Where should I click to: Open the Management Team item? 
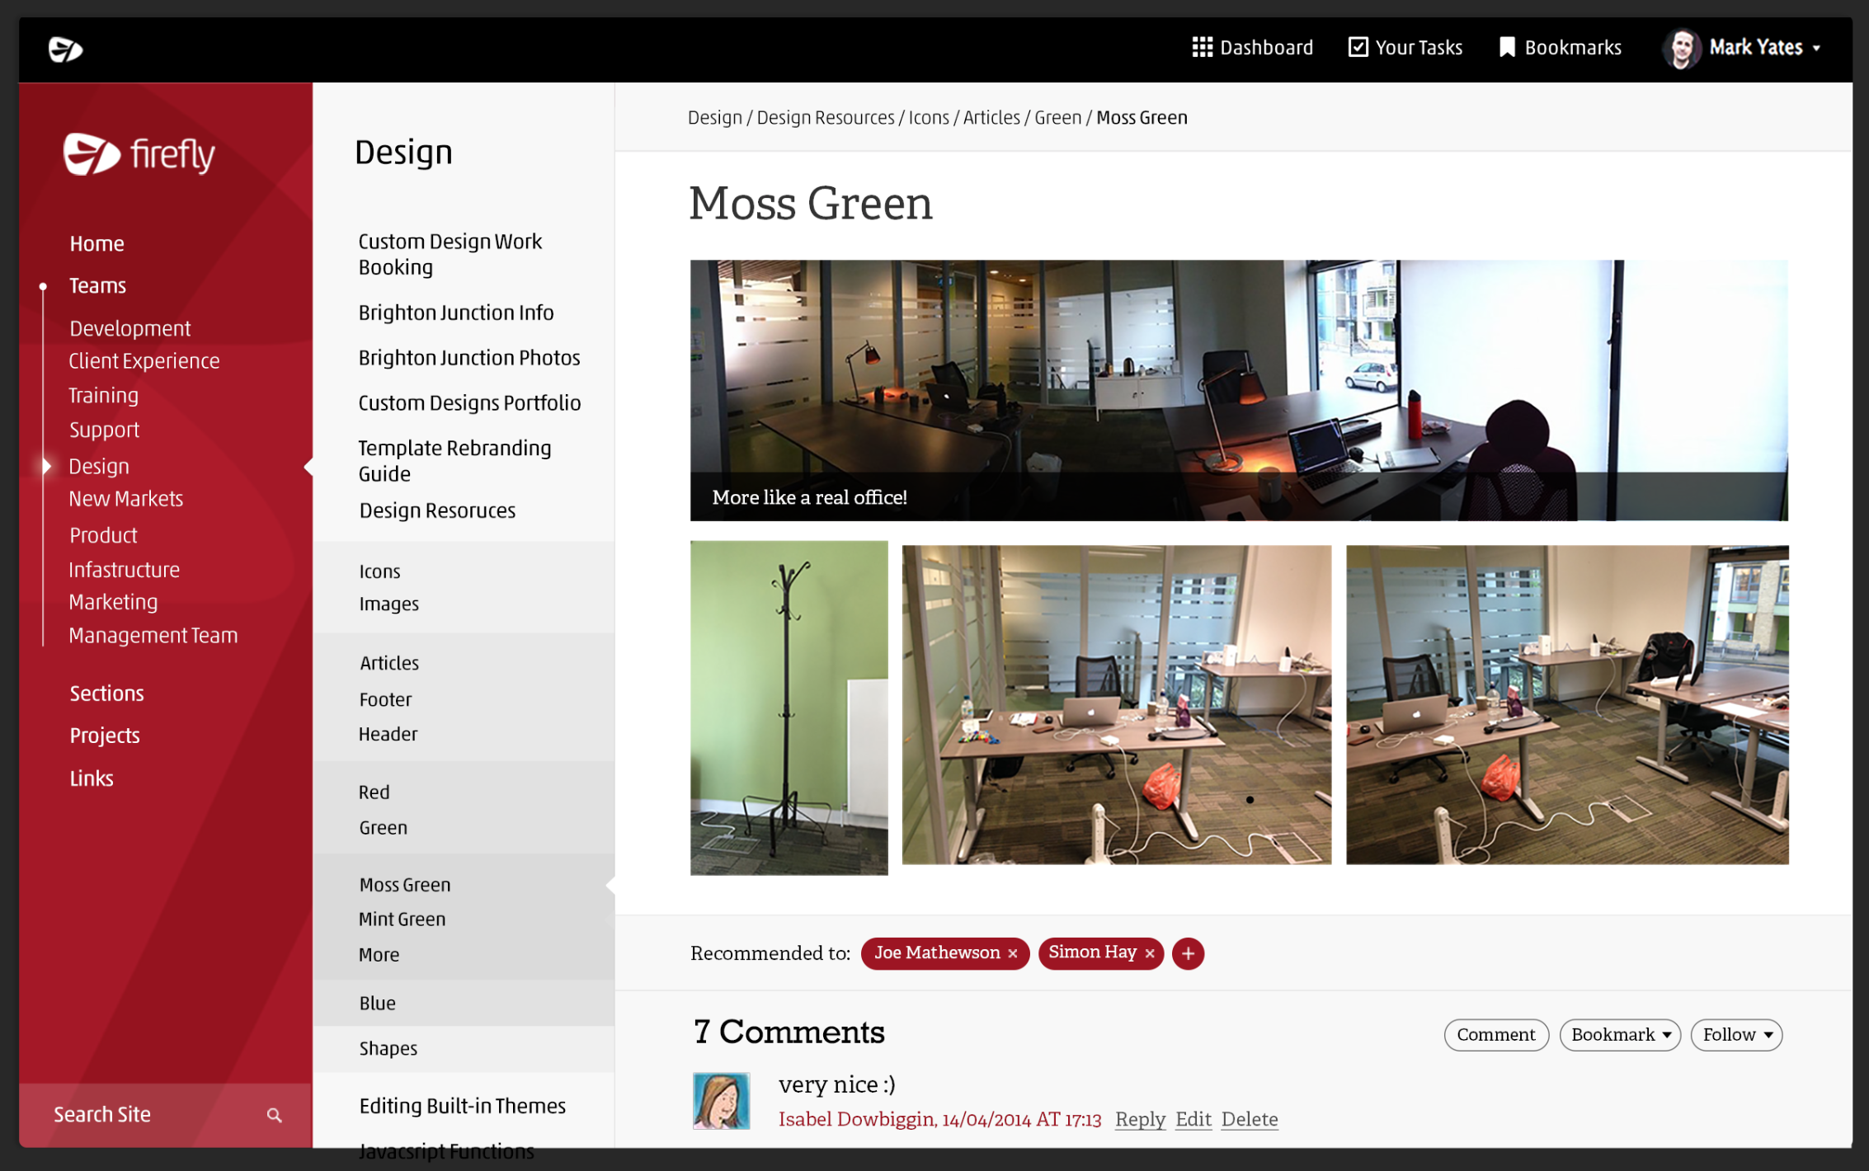click(x=153, y=635)
